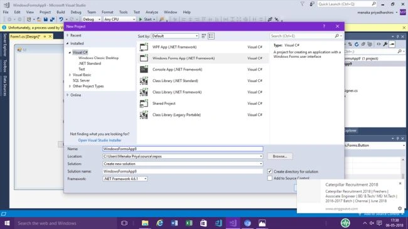Open the Tools menu
The image size is (408, 229).
[123, 12]
